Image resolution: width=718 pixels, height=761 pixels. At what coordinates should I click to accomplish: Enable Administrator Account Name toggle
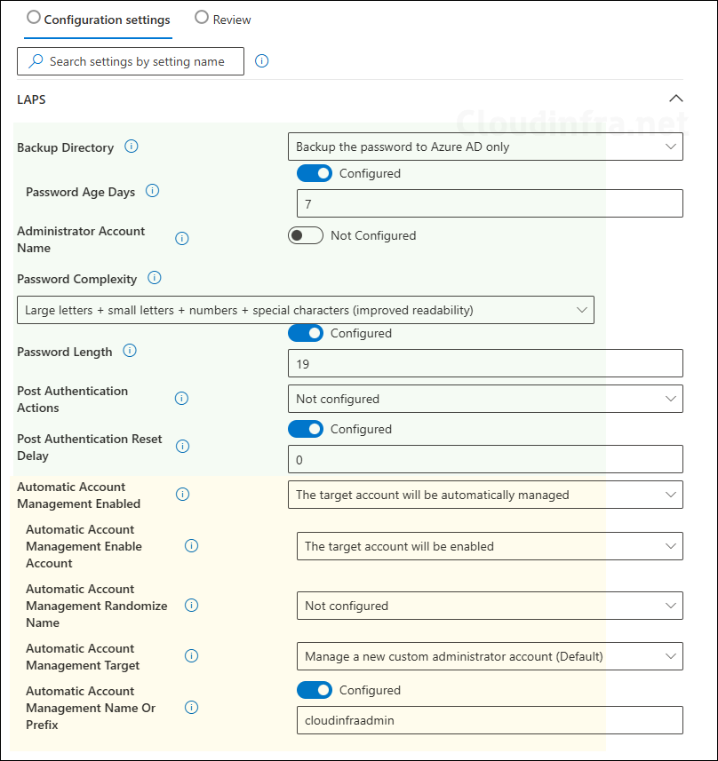(306, 235)
